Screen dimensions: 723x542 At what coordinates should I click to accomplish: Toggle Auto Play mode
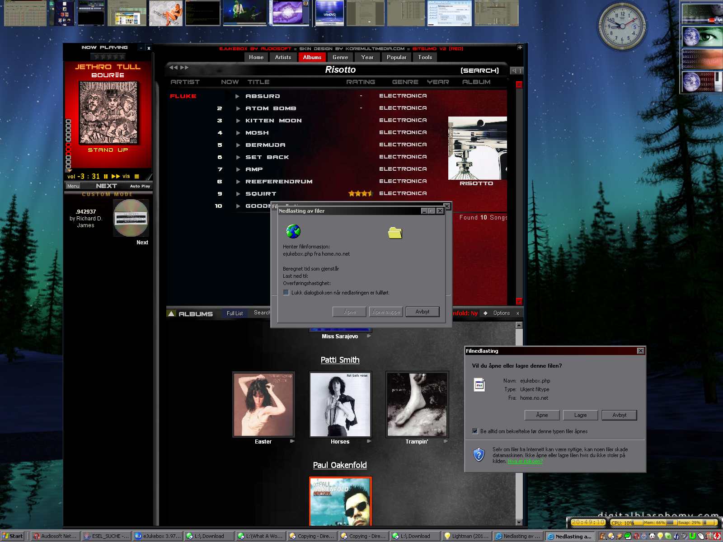pos(140,186)
